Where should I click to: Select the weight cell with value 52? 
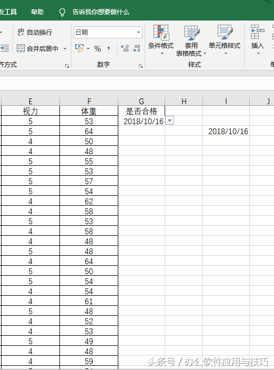click(89, 321)
